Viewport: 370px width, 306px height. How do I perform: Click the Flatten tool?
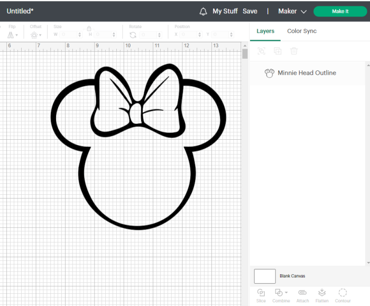(322, 295)
